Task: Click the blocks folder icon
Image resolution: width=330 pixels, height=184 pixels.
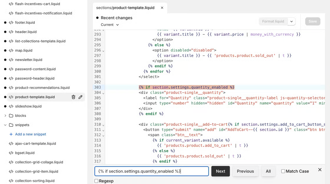Action: [x=11, y=116]
